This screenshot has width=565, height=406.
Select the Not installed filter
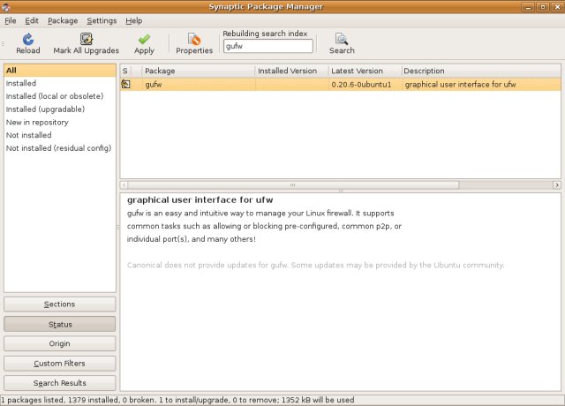tap(29, 135)
